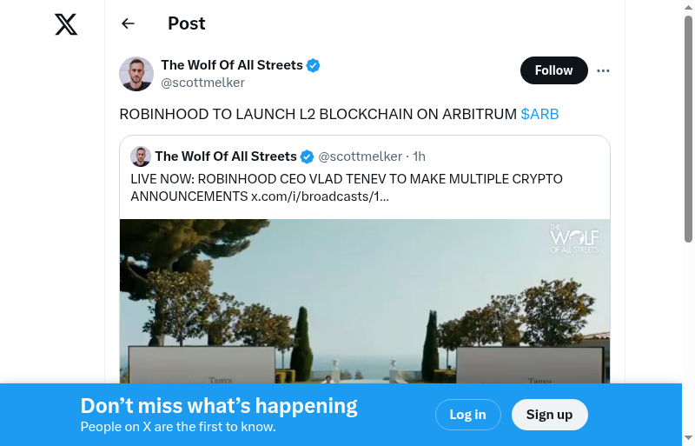This screenshot has width=695, height=446.
Task: Open the x.com/i/broadcasts link
Action: tap(320, 196)
